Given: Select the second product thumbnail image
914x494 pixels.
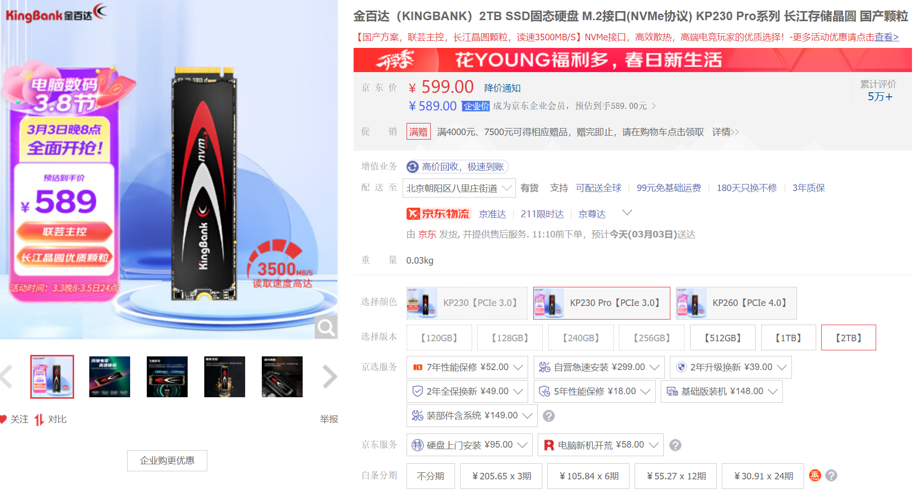Looking at the screenshot, I should click(109, 377).
